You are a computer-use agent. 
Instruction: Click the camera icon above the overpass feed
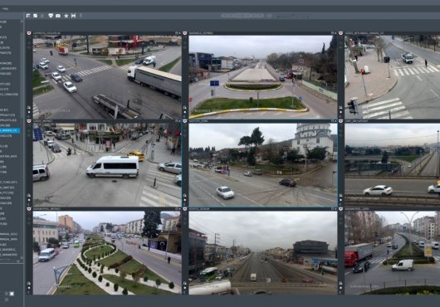340,121
